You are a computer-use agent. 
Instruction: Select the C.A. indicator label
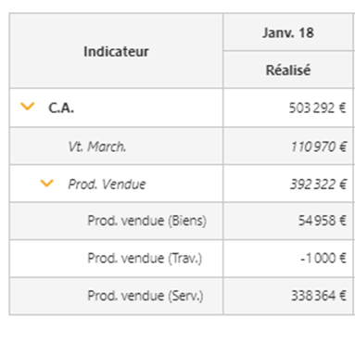[61, 108]
